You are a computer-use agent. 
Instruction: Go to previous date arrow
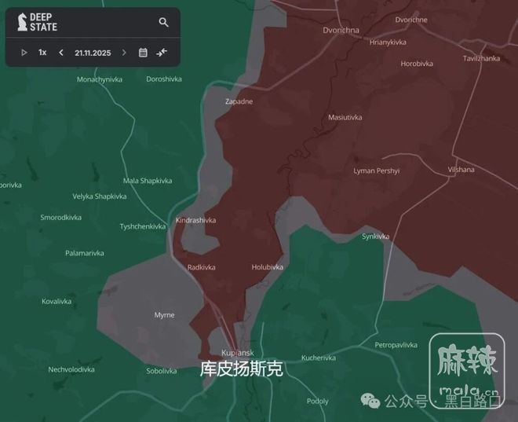coord(60,53)
